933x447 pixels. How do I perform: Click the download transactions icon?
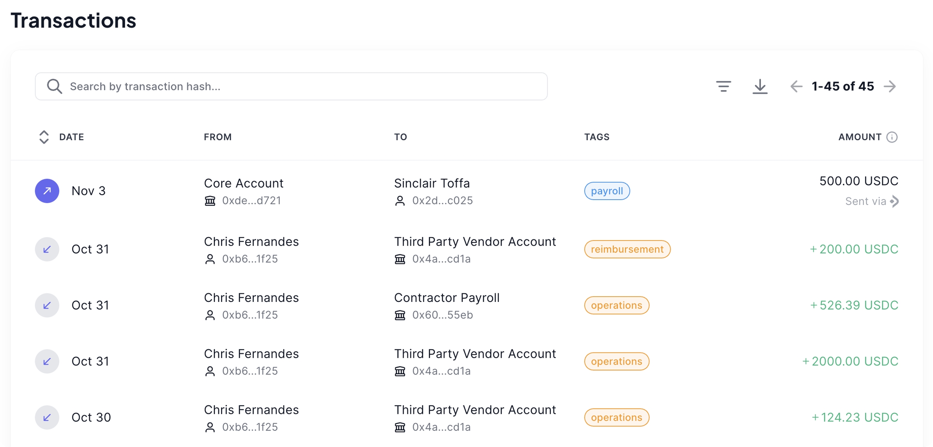[x=760, y=86]
